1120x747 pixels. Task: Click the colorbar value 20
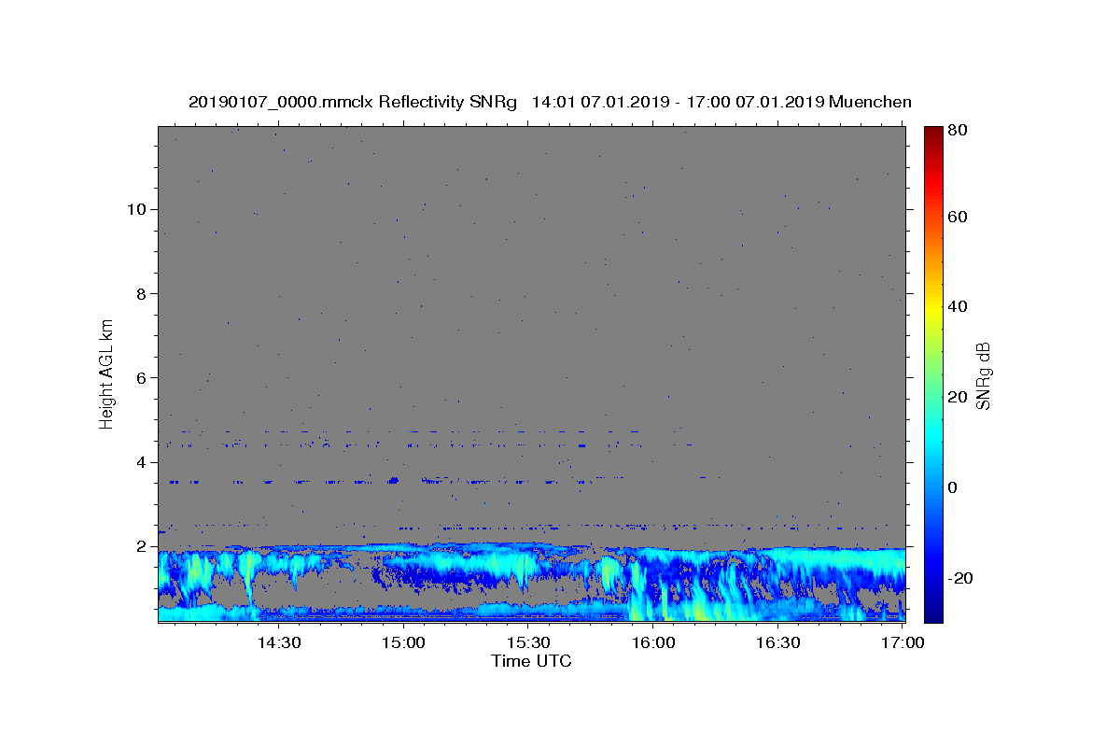coord(957,397)
